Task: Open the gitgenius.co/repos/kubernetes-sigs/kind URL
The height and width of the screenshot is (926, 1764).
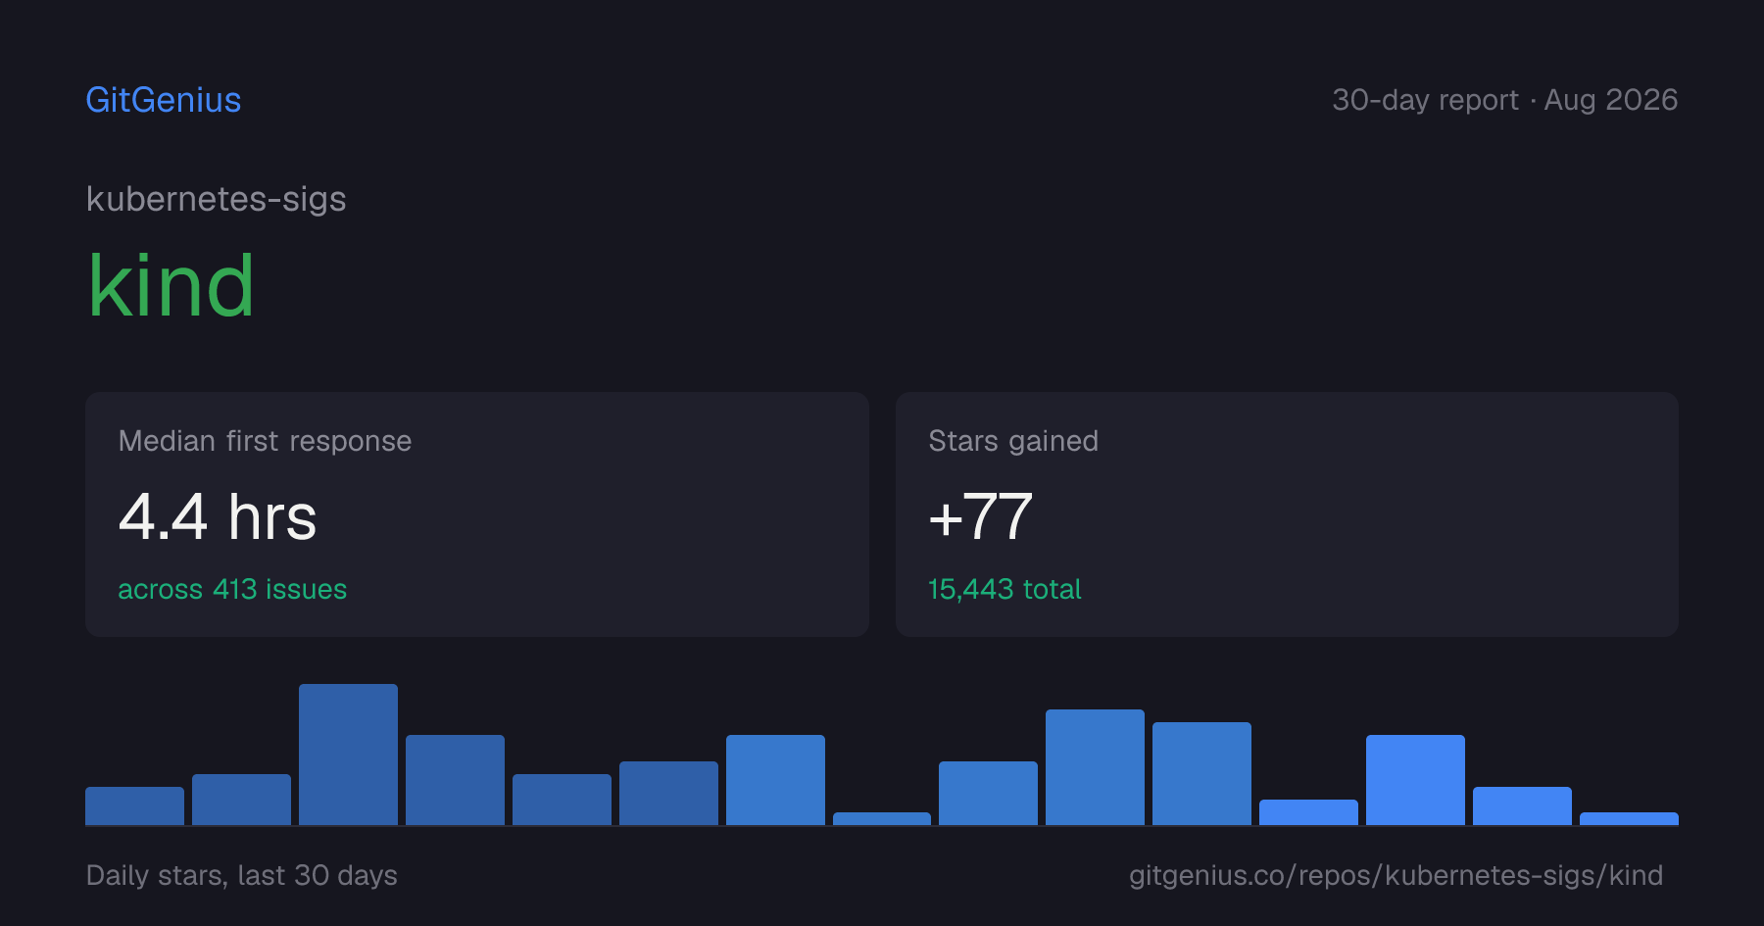Action: tap(1396, 875)
